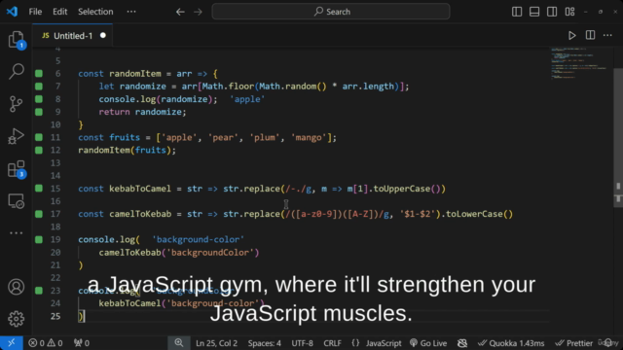The height and width of the screenshot is (350, 623).
Task: Open the Search view in activity bar
Action: pos(17,71)
